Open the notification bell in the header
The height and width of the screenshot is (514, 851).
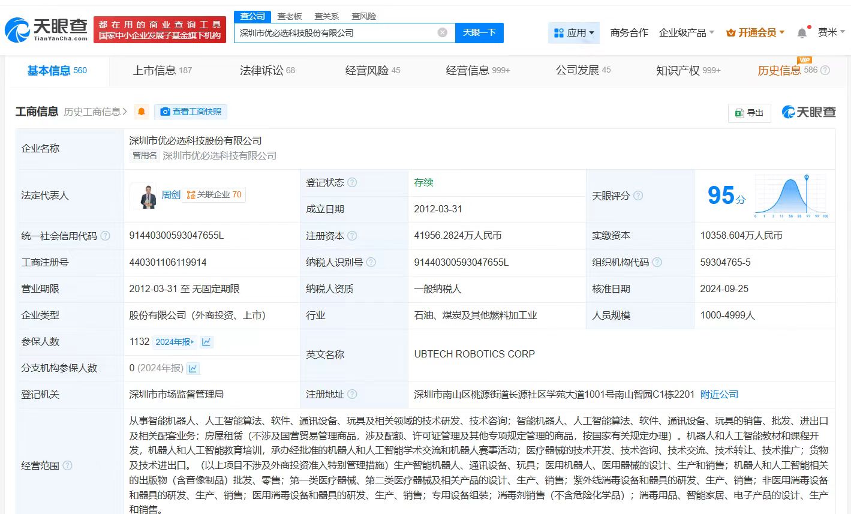[802, 32]
